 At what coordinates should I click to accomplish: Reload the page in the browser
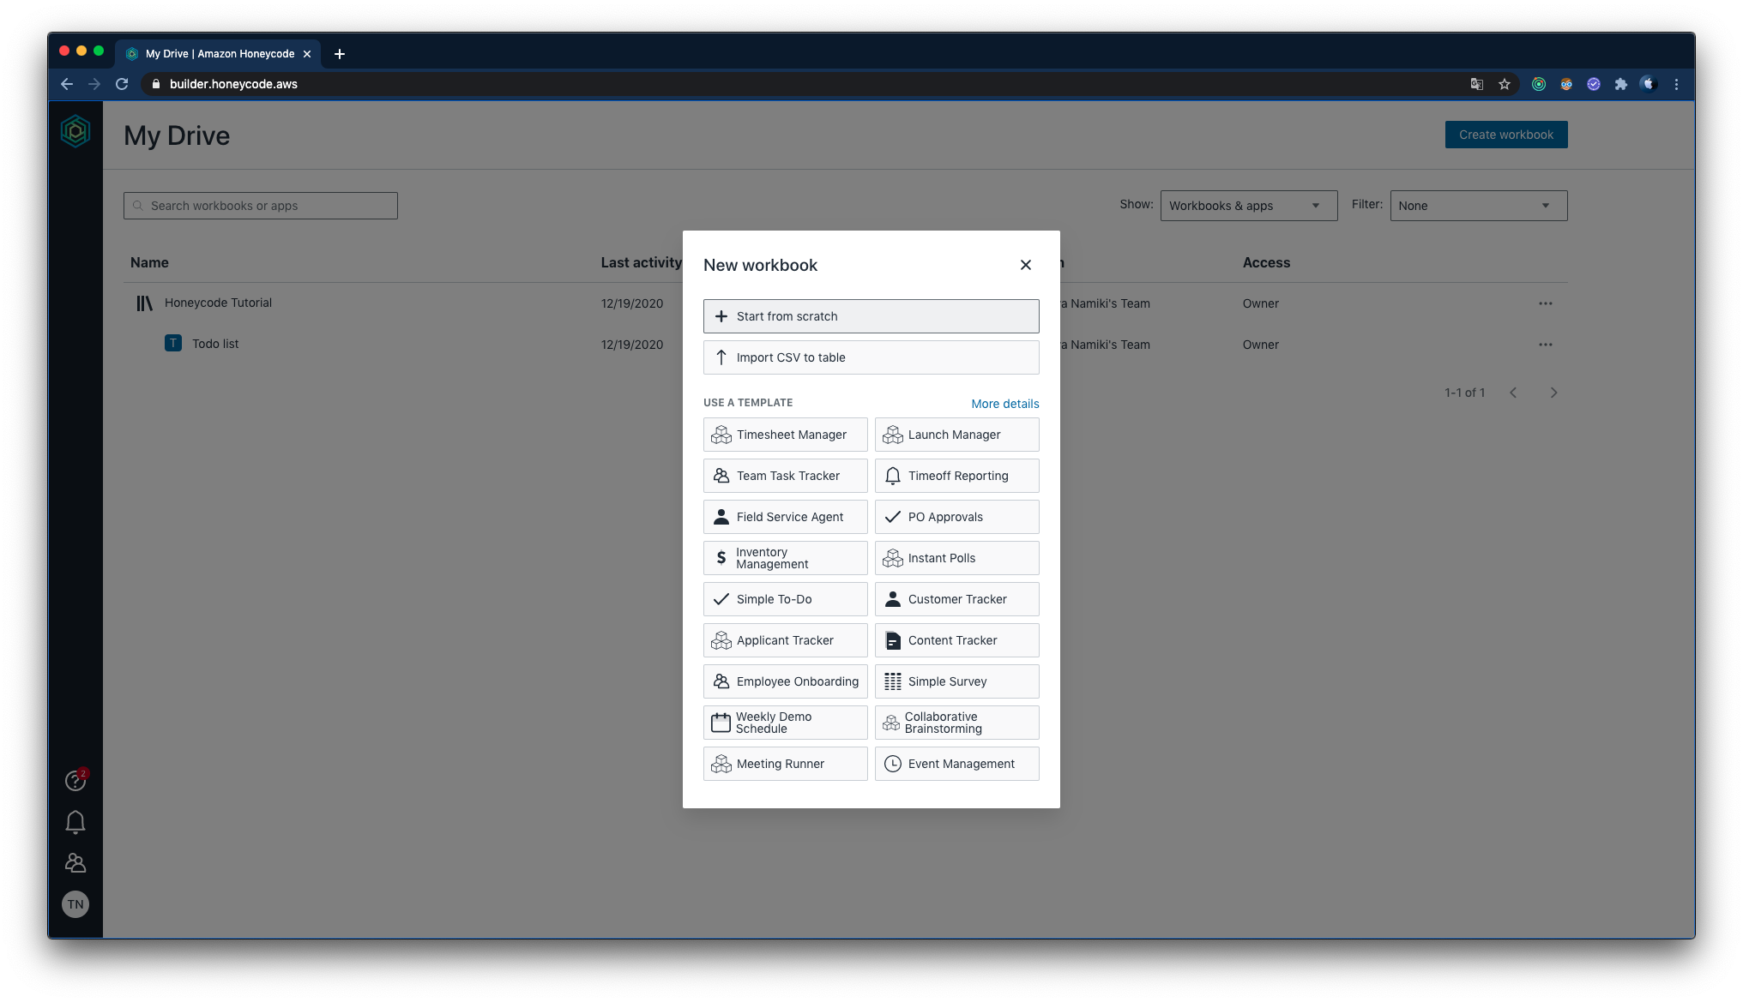(122, 84)
